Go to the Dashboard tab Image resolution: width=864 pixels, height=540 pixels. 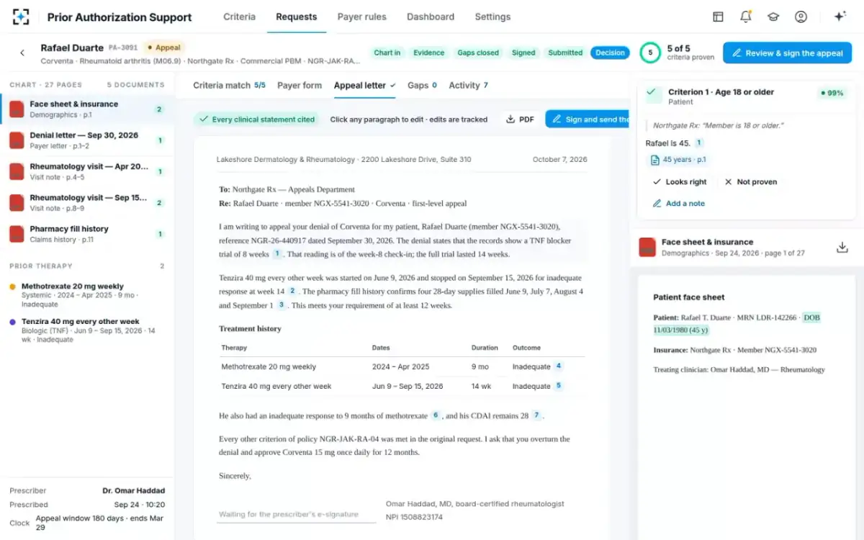point(431,17)
